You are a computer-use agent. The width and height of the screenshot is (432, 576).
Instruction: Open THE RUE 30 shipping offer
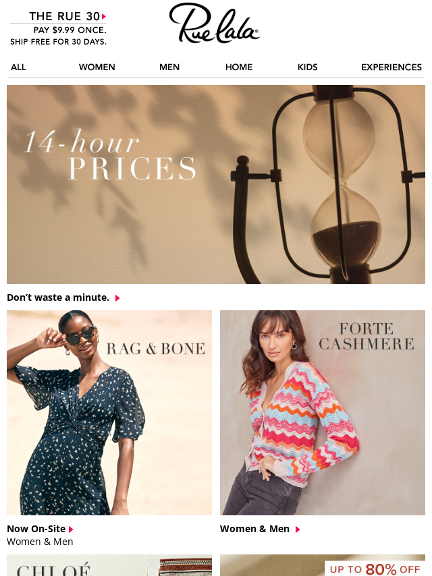tap(59, 28)
